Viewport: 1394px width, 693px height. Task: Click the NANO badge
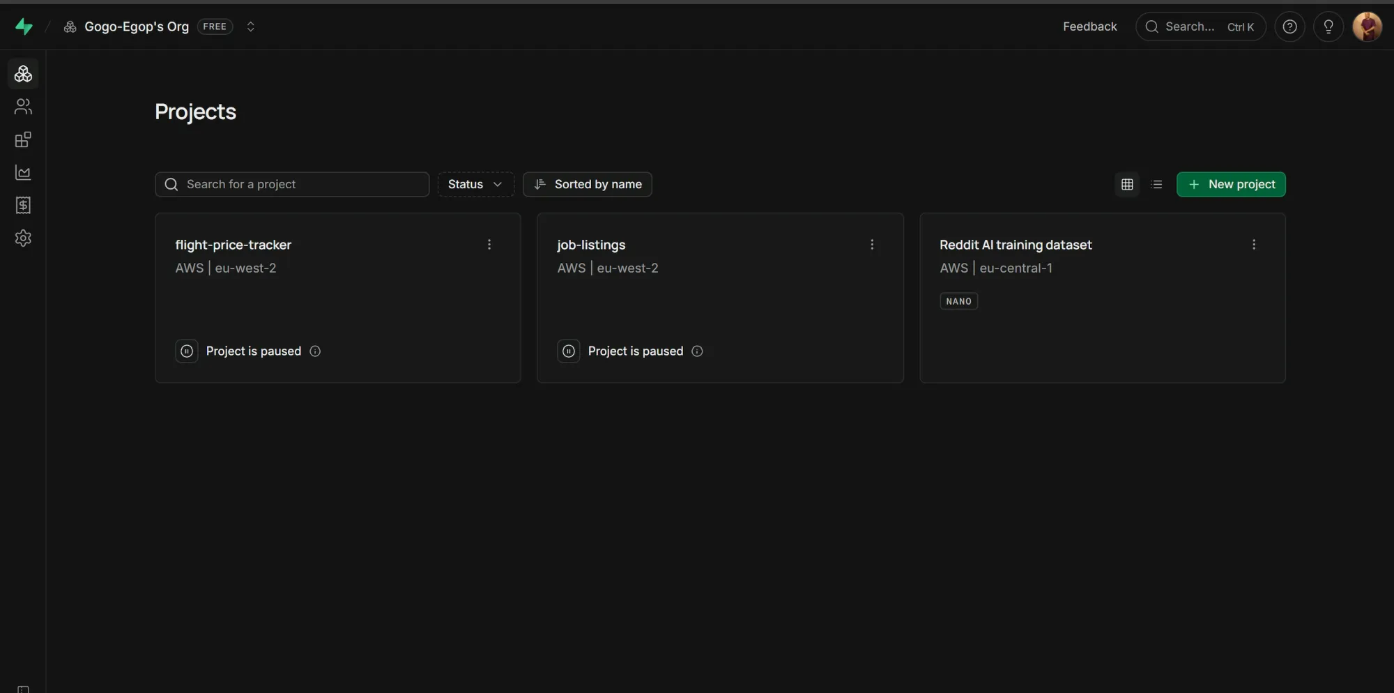click(958, 301)
